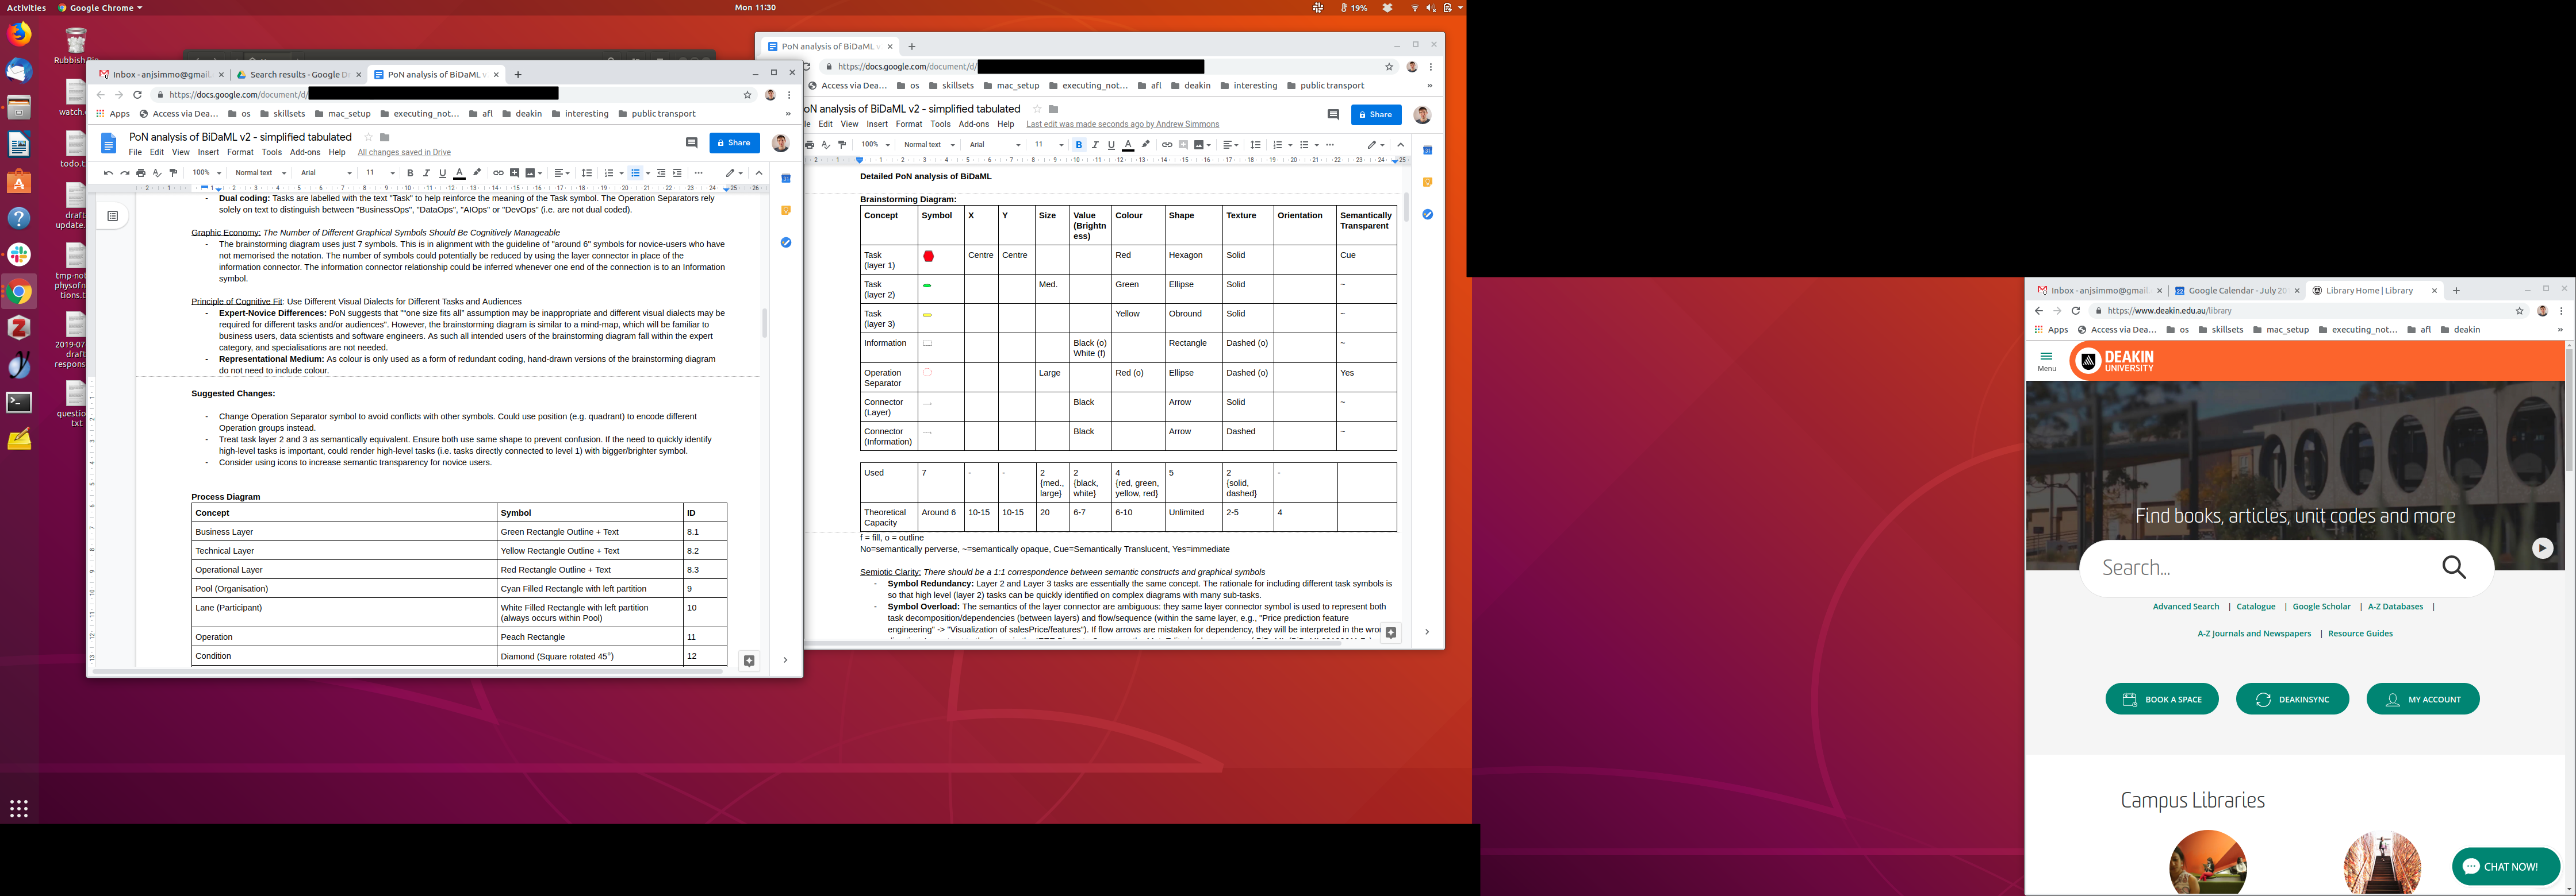Open the document outline panel icon
The width and height of the screenshot is (2576, 896).
pos(113,216)
